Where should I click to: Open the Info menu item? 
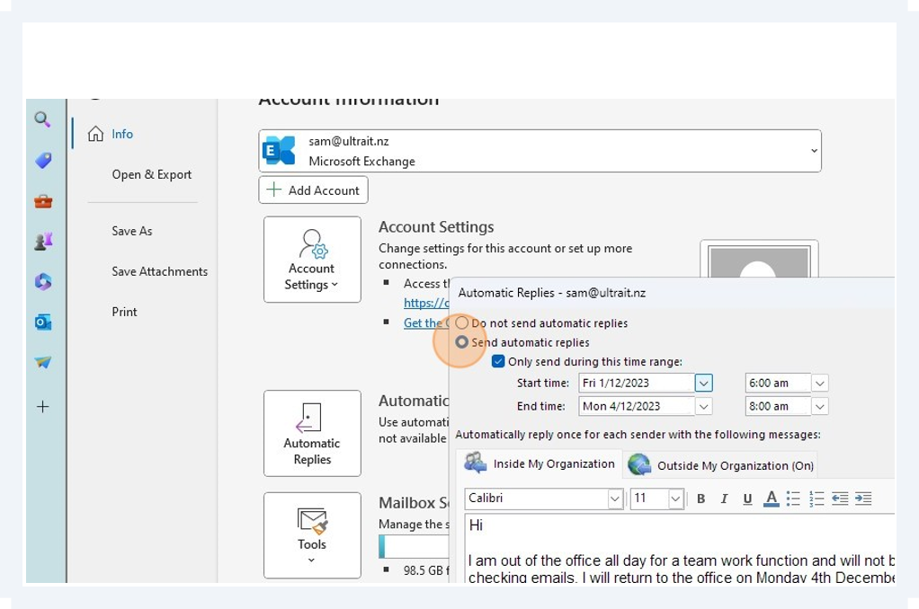[x=122, y=134]
